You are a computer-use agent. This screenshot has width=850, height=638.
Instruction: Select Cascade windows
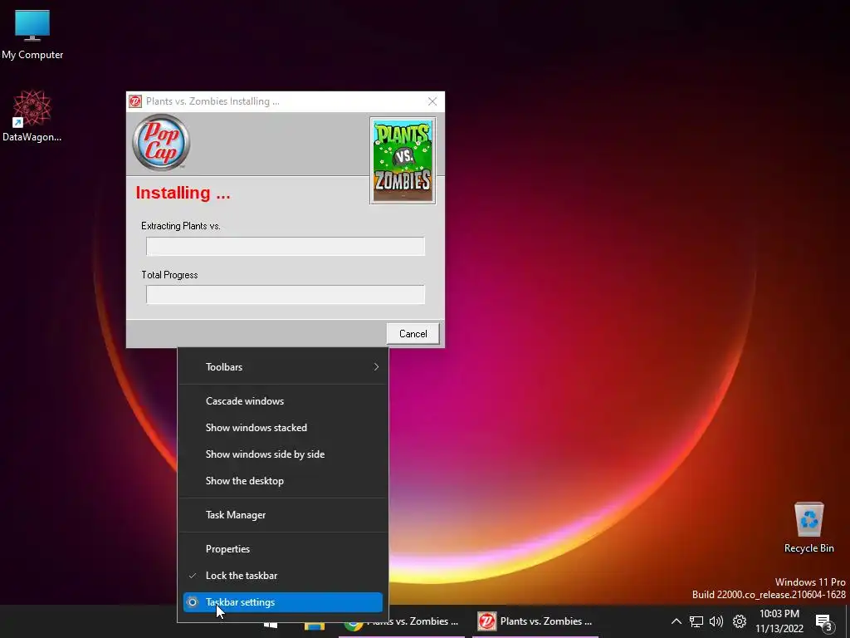(x=283, y=401)
